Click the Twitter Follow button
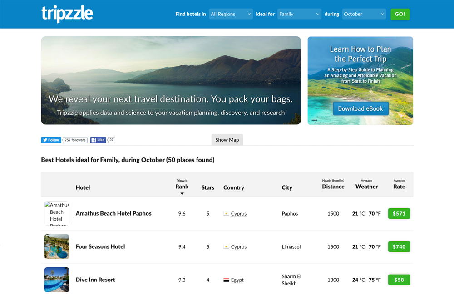Screen dimensions: 454x295 click(51, 140)
